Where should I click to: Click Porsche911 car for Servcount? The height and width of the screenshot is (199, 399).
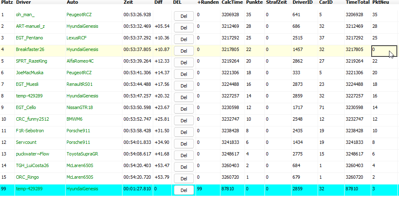[78, 142]
